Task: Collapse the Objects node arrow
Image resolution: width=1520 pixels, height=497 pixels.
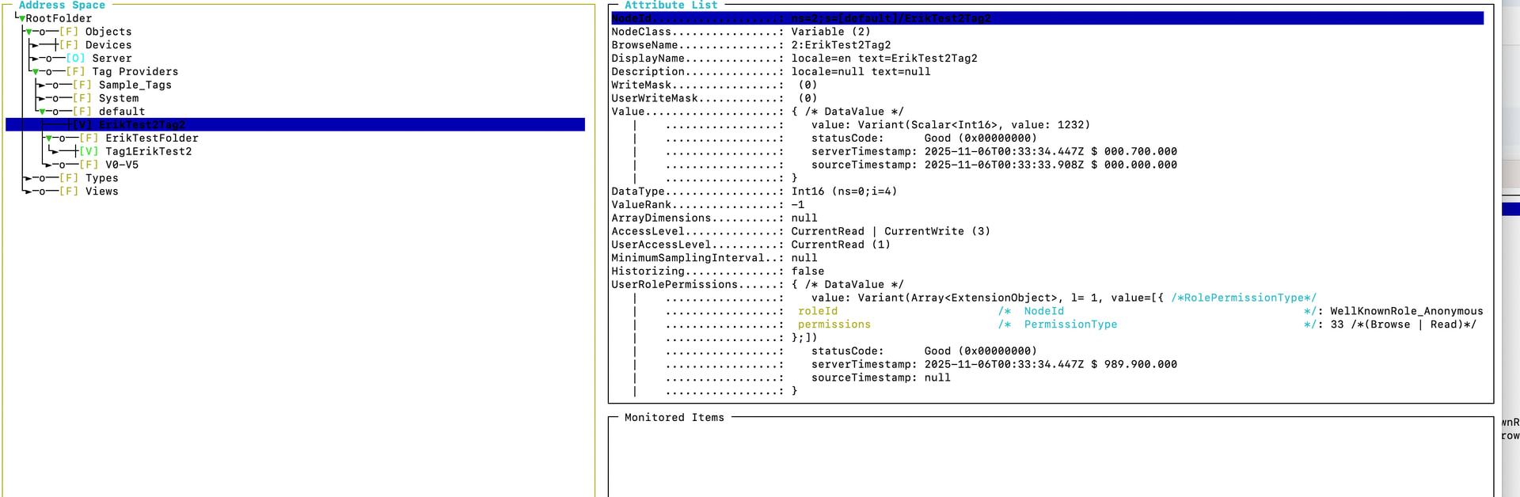Action: 29,32
